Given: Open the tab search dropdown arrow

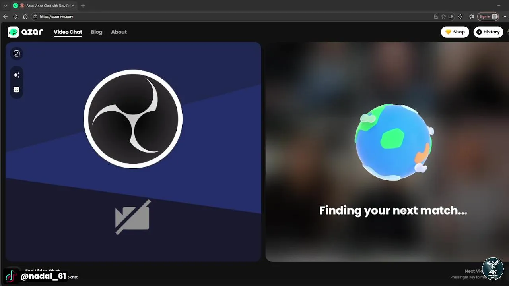Looking at the screenshot, I should pyautogui.click(x=6, y=6).
